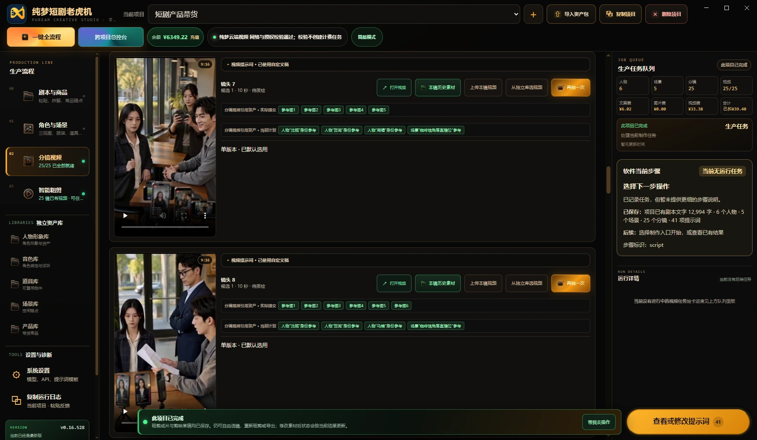The height and width of the screenshot is (440, 757).
Task: Click 上传本镜视频 for 镜头 7
Action: click(483, 88)
